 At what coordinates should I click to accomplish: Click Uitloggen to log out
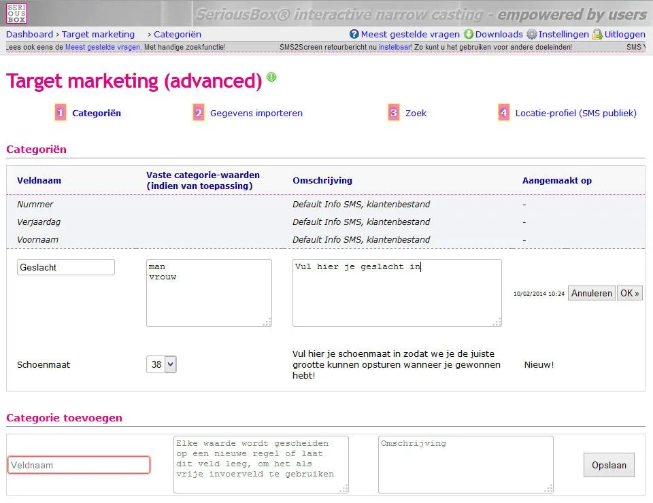click(624, 34)
